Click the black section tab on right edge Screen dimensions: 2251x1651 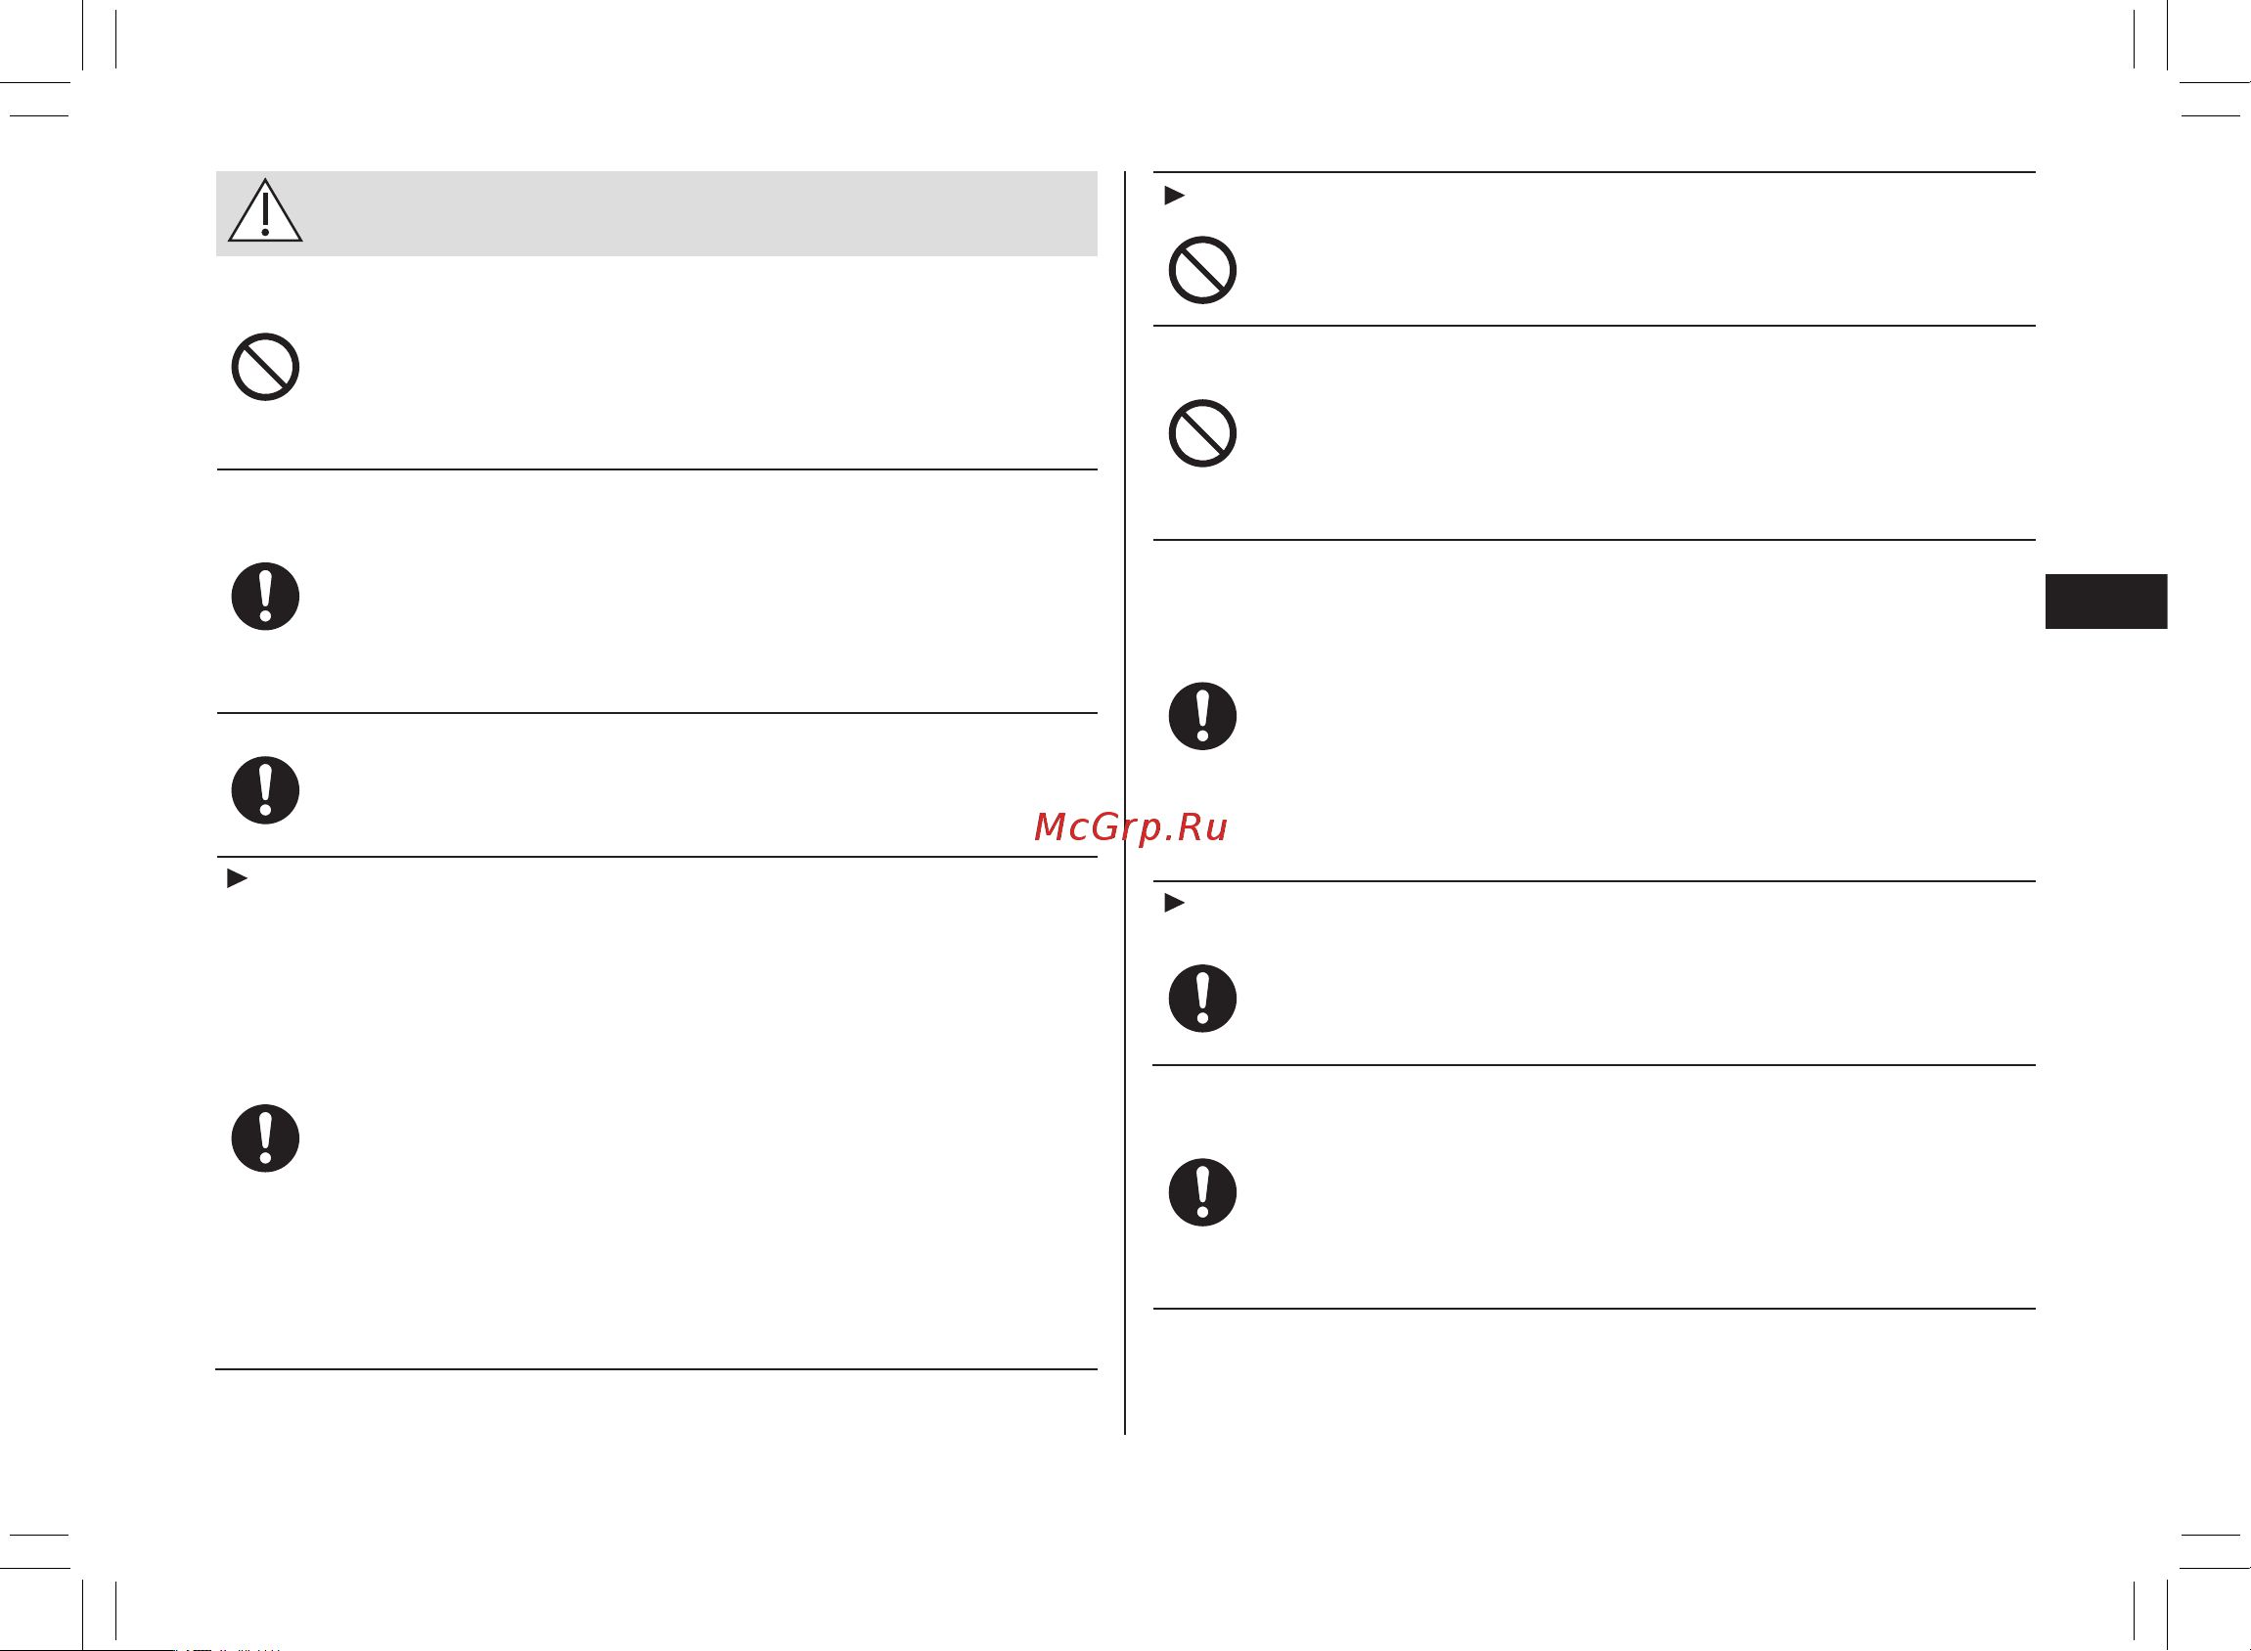(2106, 601)
